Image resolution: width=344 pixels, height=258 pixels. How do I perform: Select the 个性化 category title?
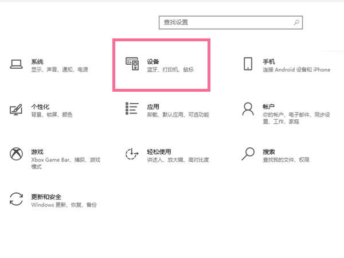40,106
